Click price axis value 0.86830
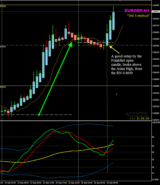This screenshot has width=160, height=185. (156, 19)
